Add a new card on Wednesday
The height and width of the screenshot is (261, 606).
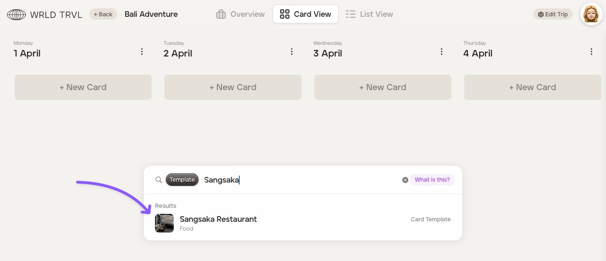tap(383, 87)
